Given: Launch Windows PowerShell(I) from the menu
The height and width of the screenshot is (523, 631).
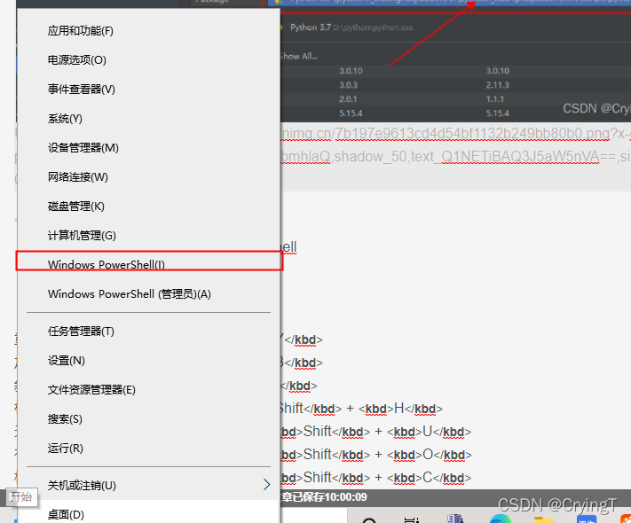Looking at the screenshot, I should (149, 263).
